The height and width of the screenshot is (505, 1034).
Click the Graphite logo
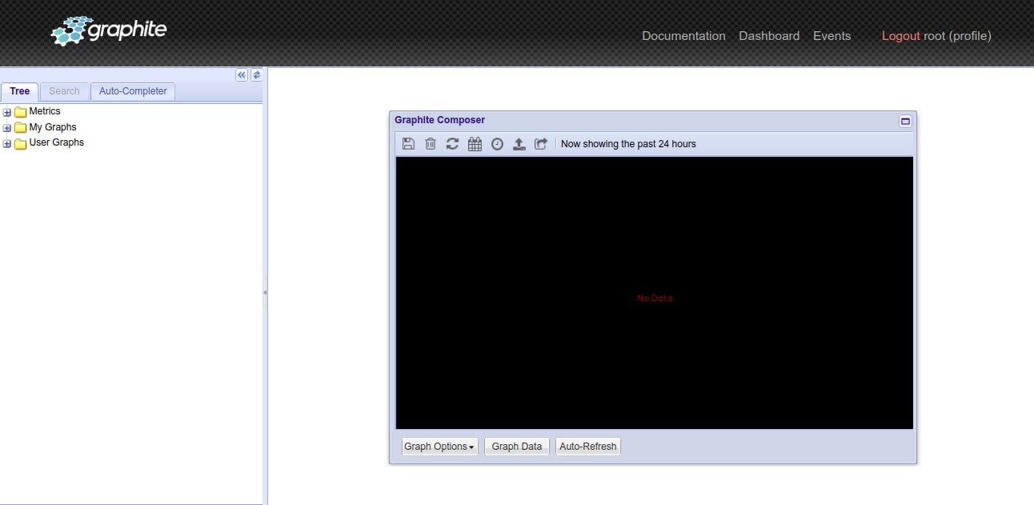coord(109,32)
